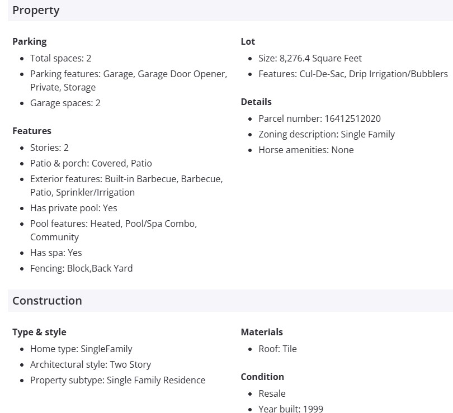Click the Horse amenities: None line

pyautogui.click(x=306, y=150)
